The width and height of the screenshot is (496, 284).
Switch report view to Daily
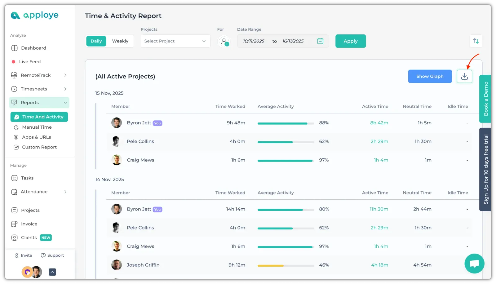(96, 41)
